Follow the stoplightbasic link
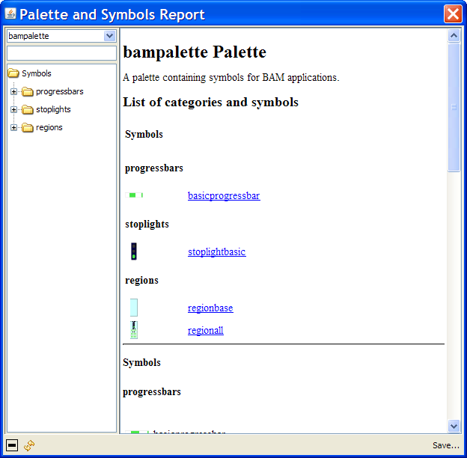The width and height of the screenshot is (467, 458). tap(216, 252)
